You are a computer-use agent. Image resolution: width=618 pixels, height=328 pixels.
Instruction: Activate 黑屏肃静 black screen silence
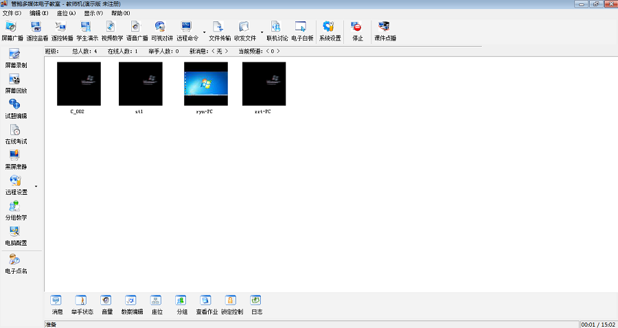coord(15,160)
